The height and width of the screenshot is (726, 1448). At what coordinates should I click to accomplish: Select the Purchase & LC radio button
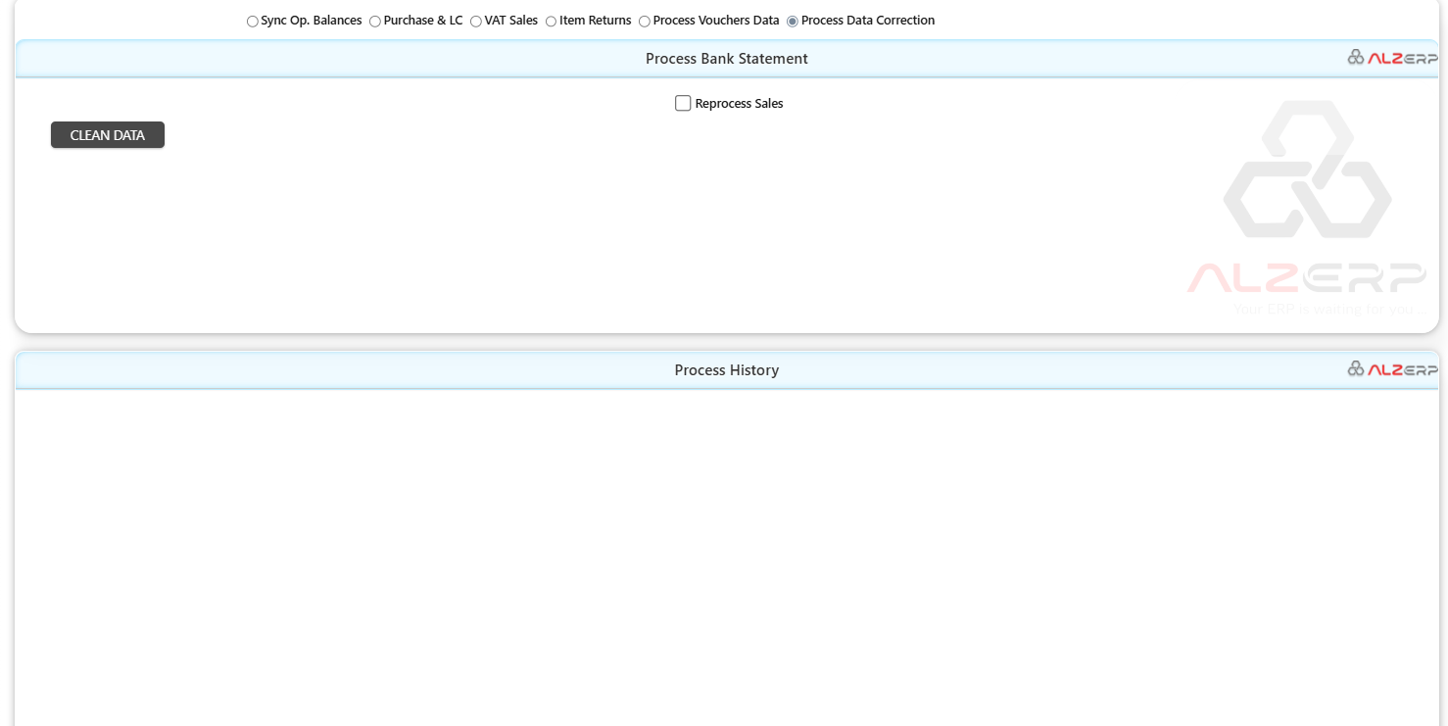(374, 20)
